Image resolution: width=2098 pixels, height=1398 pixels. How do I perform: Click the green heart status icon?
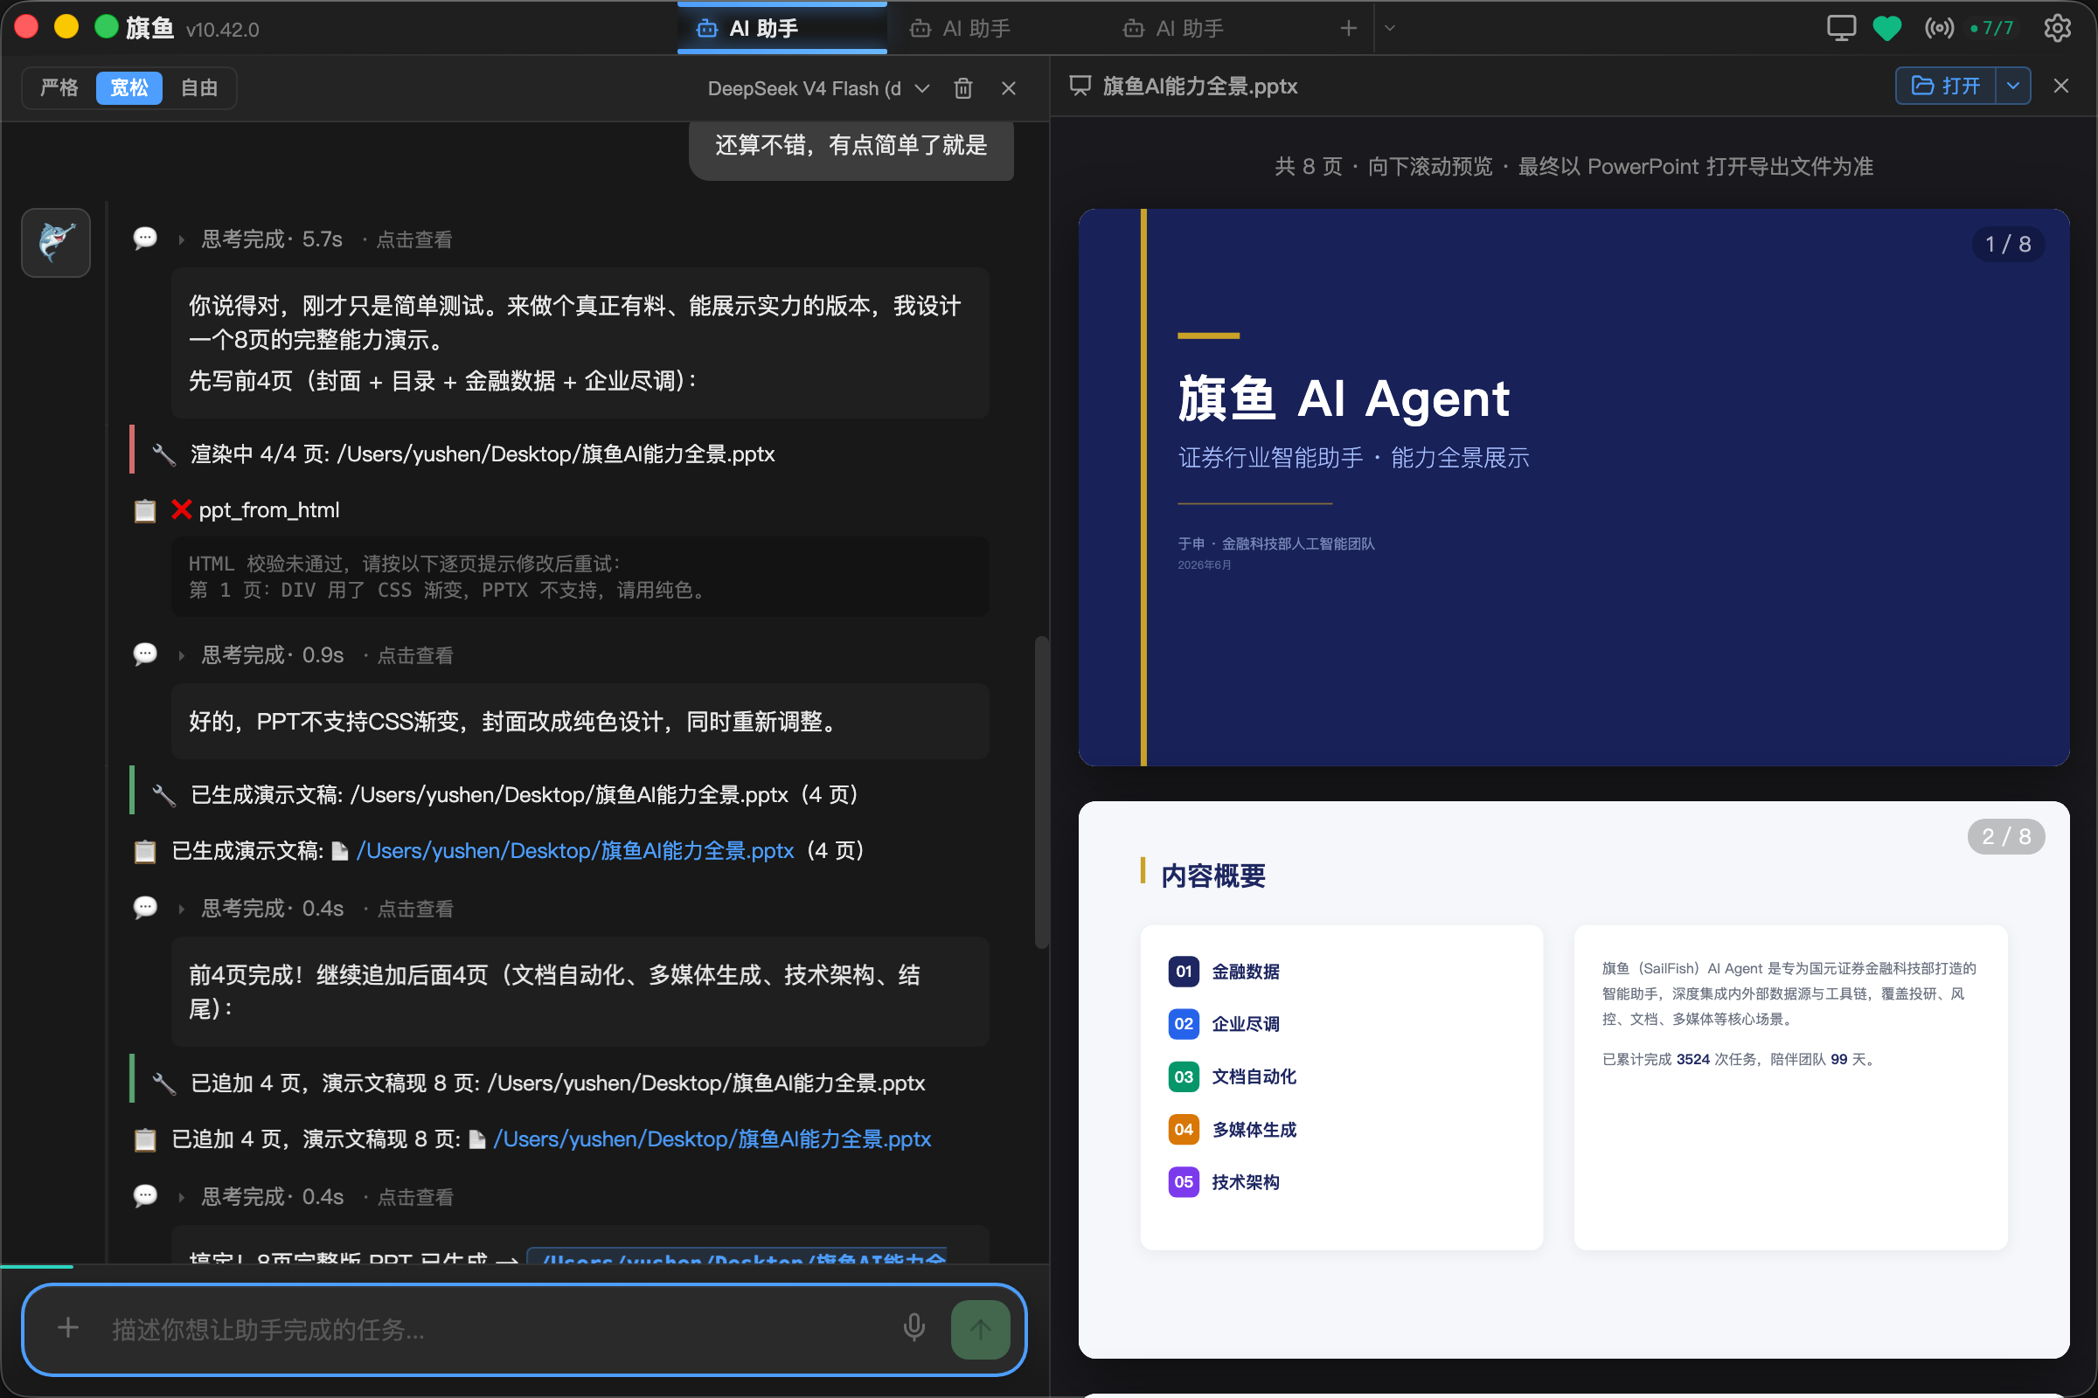tap(1886, 29)
